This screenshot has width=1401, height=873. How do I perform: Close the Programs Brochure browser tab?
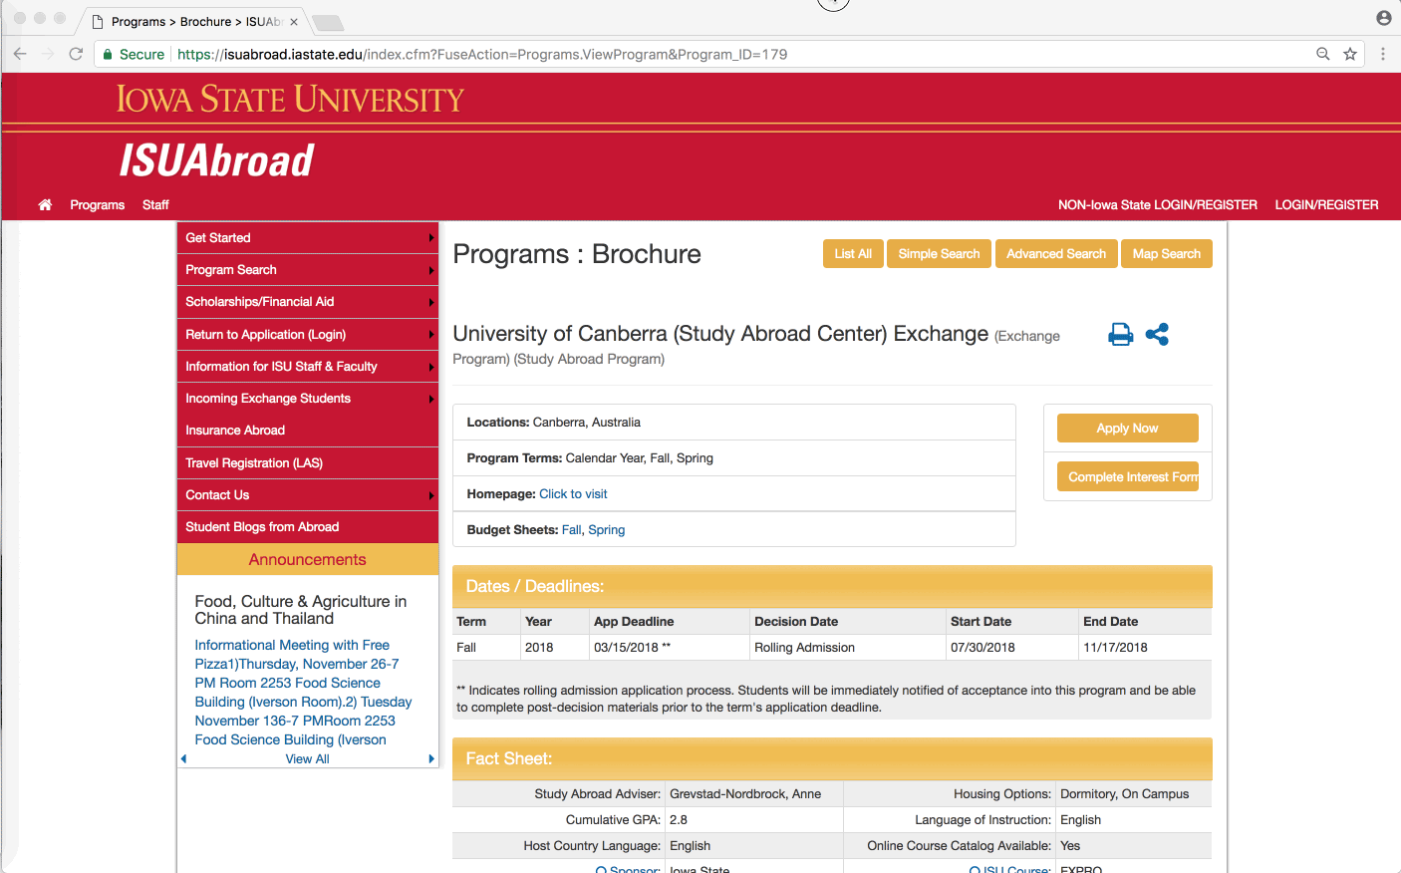tap(294, 22)
